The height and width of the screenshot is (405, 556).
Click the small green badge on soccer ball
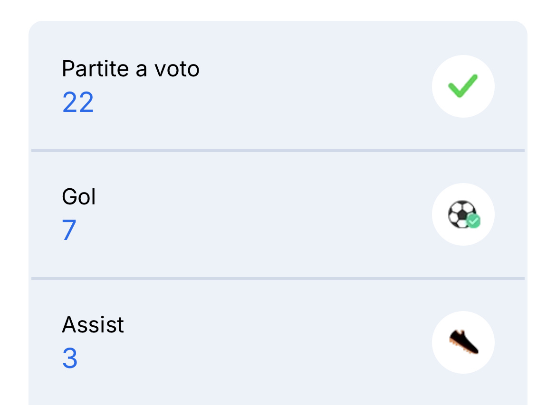pyautogui.click(x=473, y=221)
